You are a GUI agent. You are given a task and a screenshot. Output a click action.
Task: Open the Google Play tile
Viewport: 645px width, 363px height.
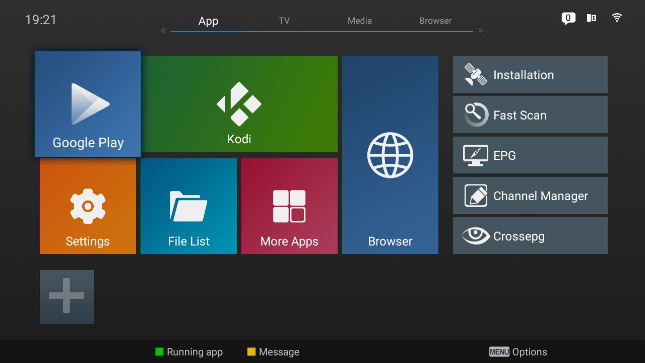(x=88, y=104)
